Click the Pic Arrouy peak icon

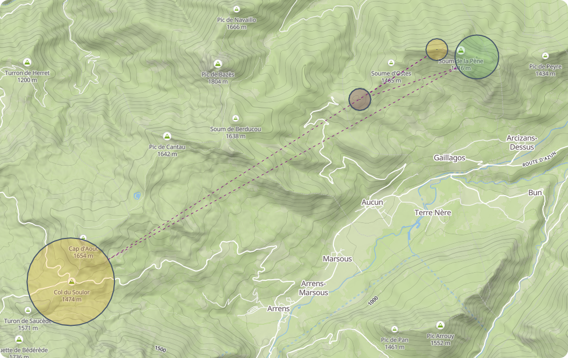point(440,325)
